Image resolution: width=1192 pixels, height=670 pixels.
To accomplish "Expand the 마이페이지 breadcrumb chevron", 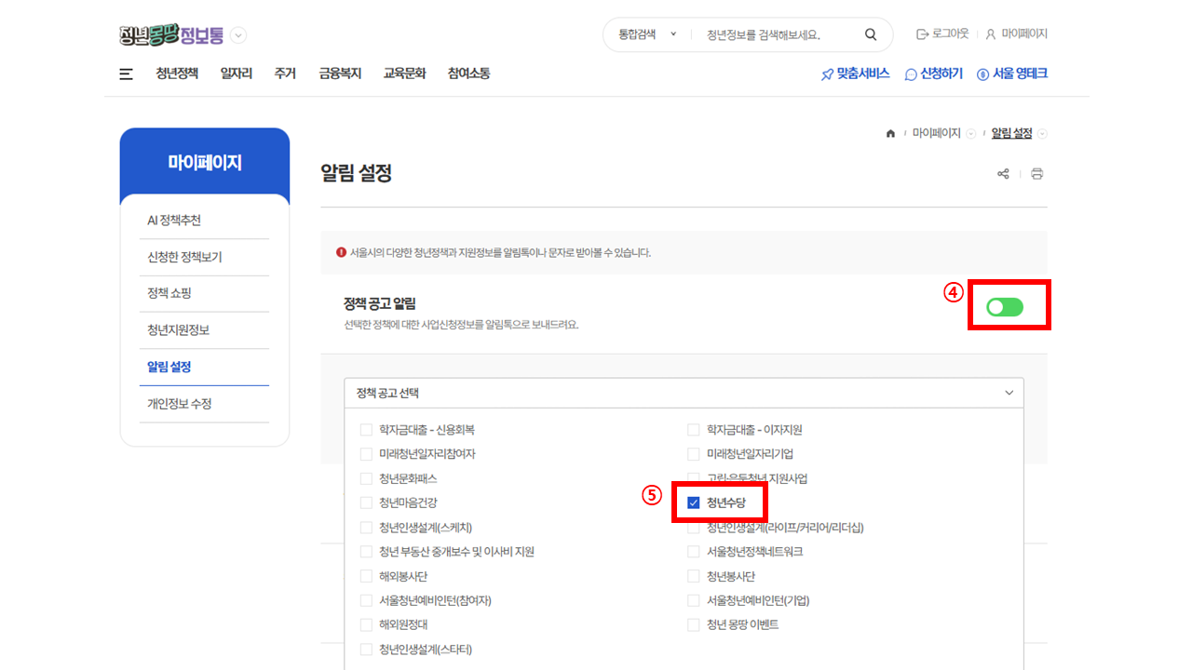I will (x=971, y=134).
